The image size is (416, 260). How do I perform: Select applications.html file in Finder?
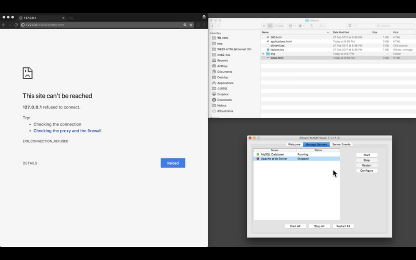338,41
